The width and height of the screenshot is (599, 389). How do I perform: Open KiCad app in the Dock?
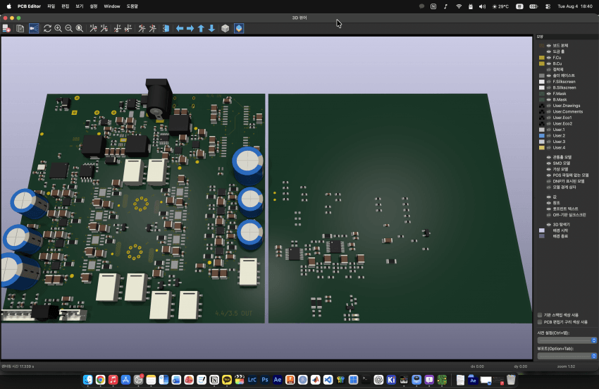tap(391, 379)
